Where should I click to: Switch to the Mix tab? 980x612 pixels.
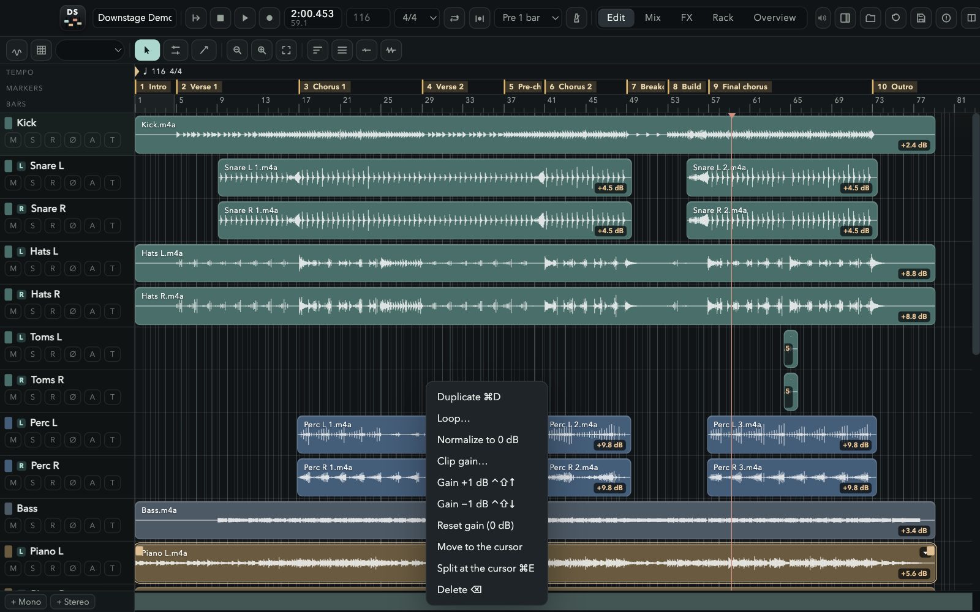pos(652,18)
